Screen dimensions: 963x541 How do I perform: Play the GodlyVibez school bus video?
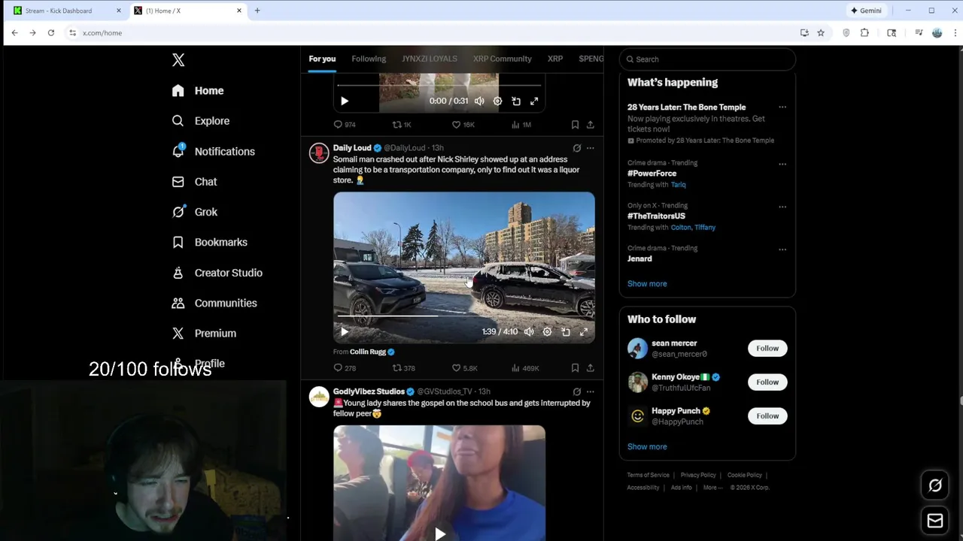click(x=440, y=533)
